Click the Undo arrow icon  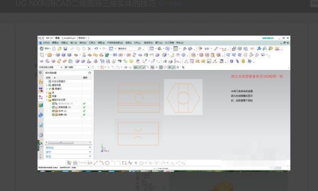click(x=96, y=49)
